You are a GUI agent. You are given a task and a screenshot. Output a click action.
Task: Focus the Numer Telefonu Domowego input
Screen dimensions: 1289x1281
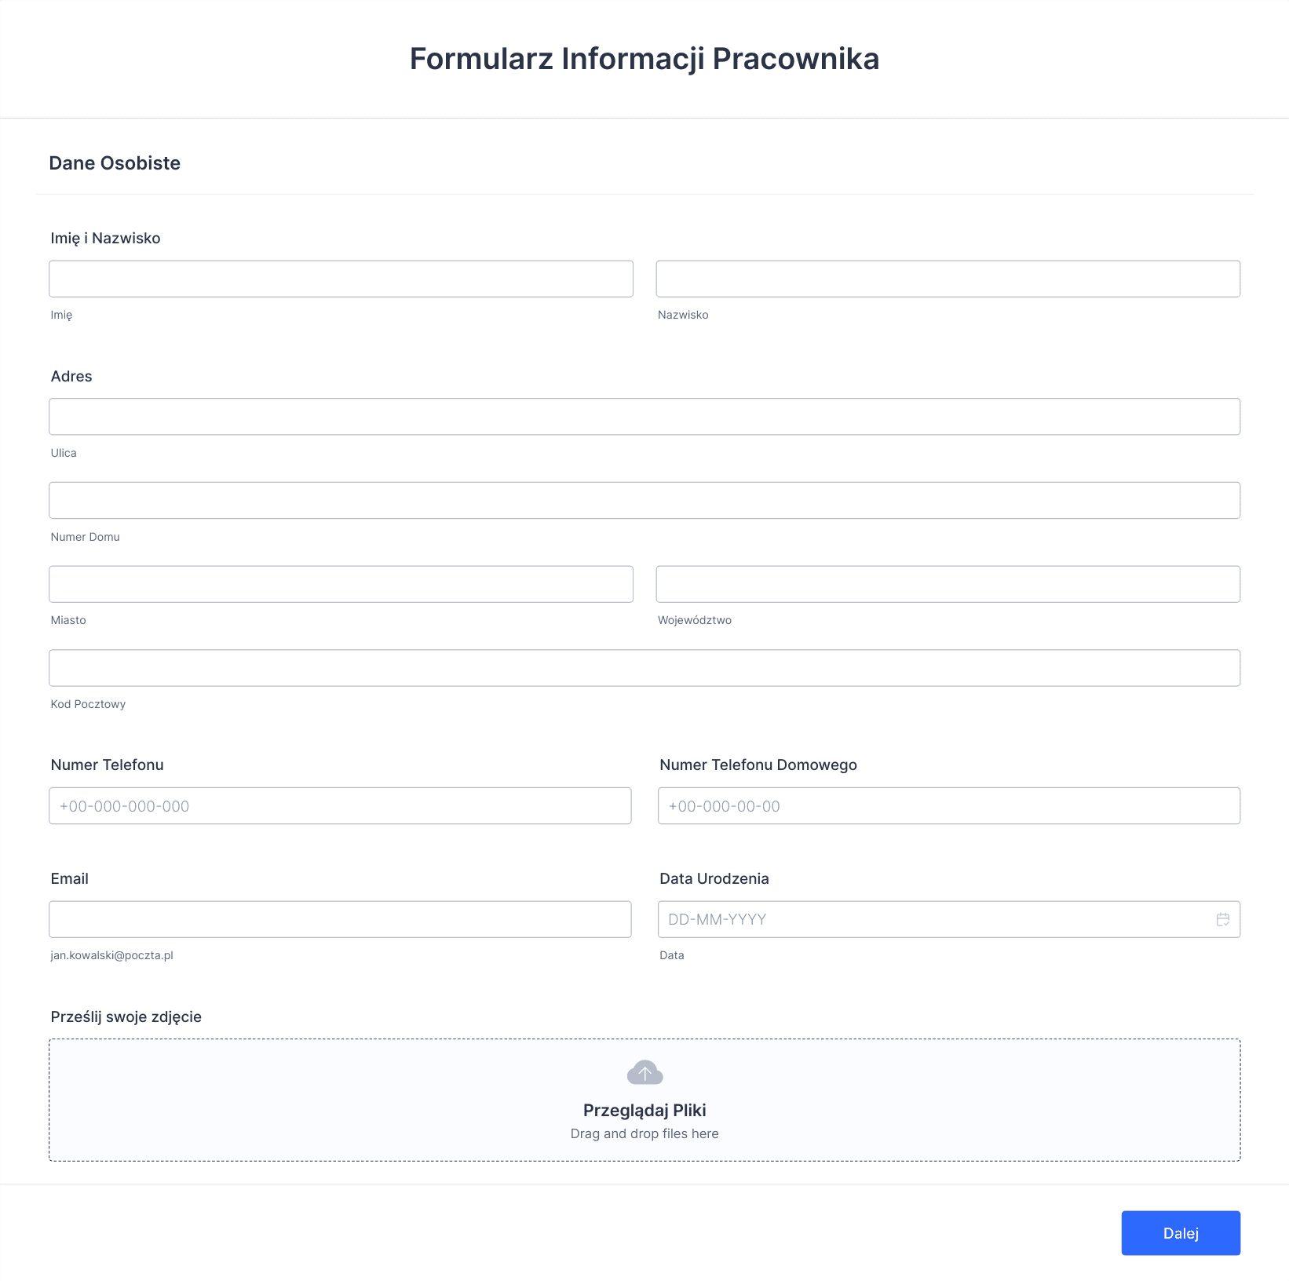[949, 806]
